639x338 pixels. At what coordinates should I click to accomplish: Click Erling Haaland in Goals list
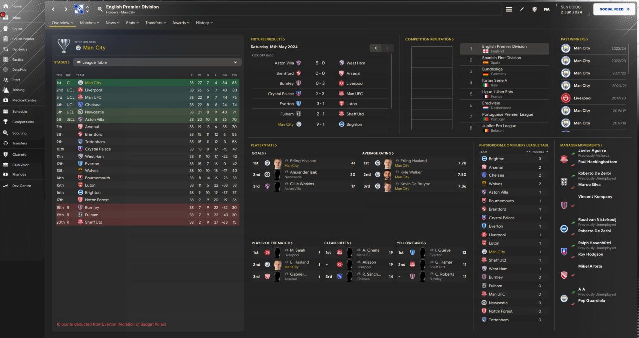point(303,161)
